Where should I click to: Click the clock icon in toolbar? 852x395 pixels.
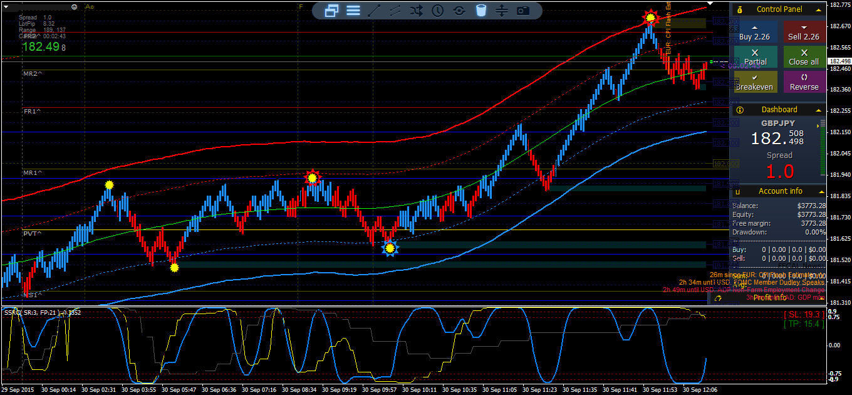tap(437, 10)
